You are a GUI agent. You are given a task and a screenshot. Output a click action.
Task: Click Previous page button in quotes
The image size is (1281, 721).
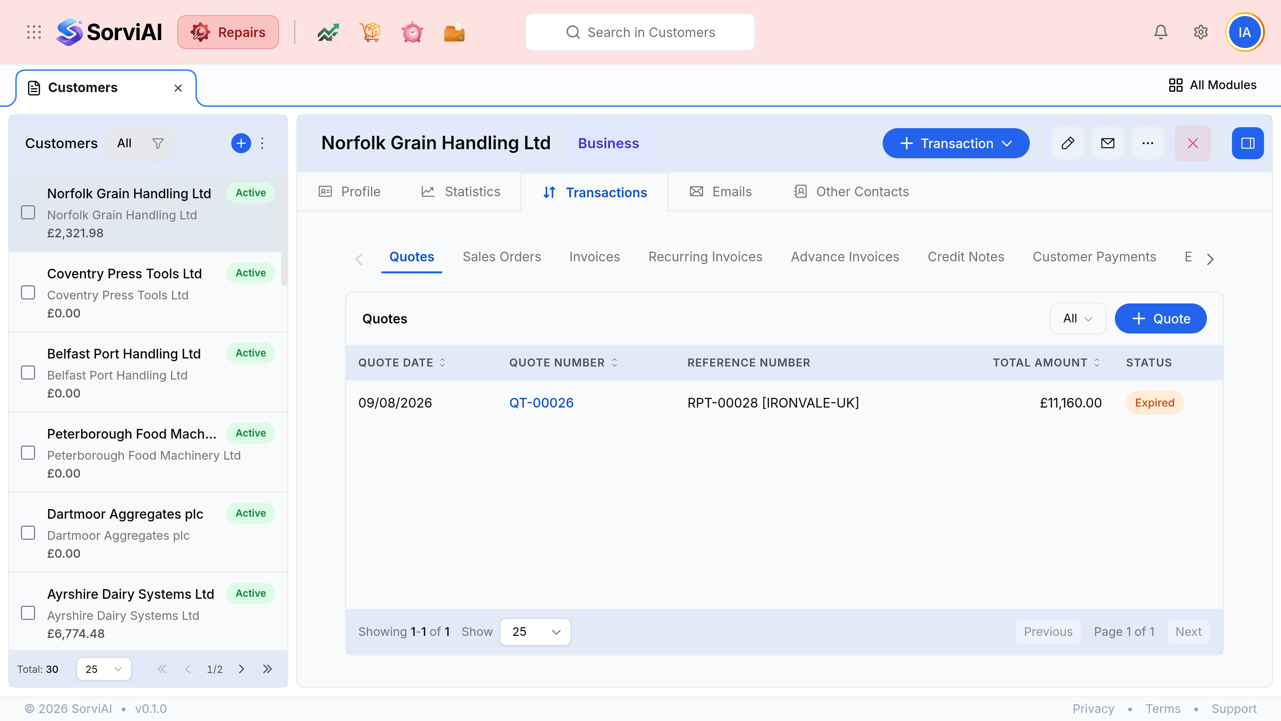(x=1048, y=632)
